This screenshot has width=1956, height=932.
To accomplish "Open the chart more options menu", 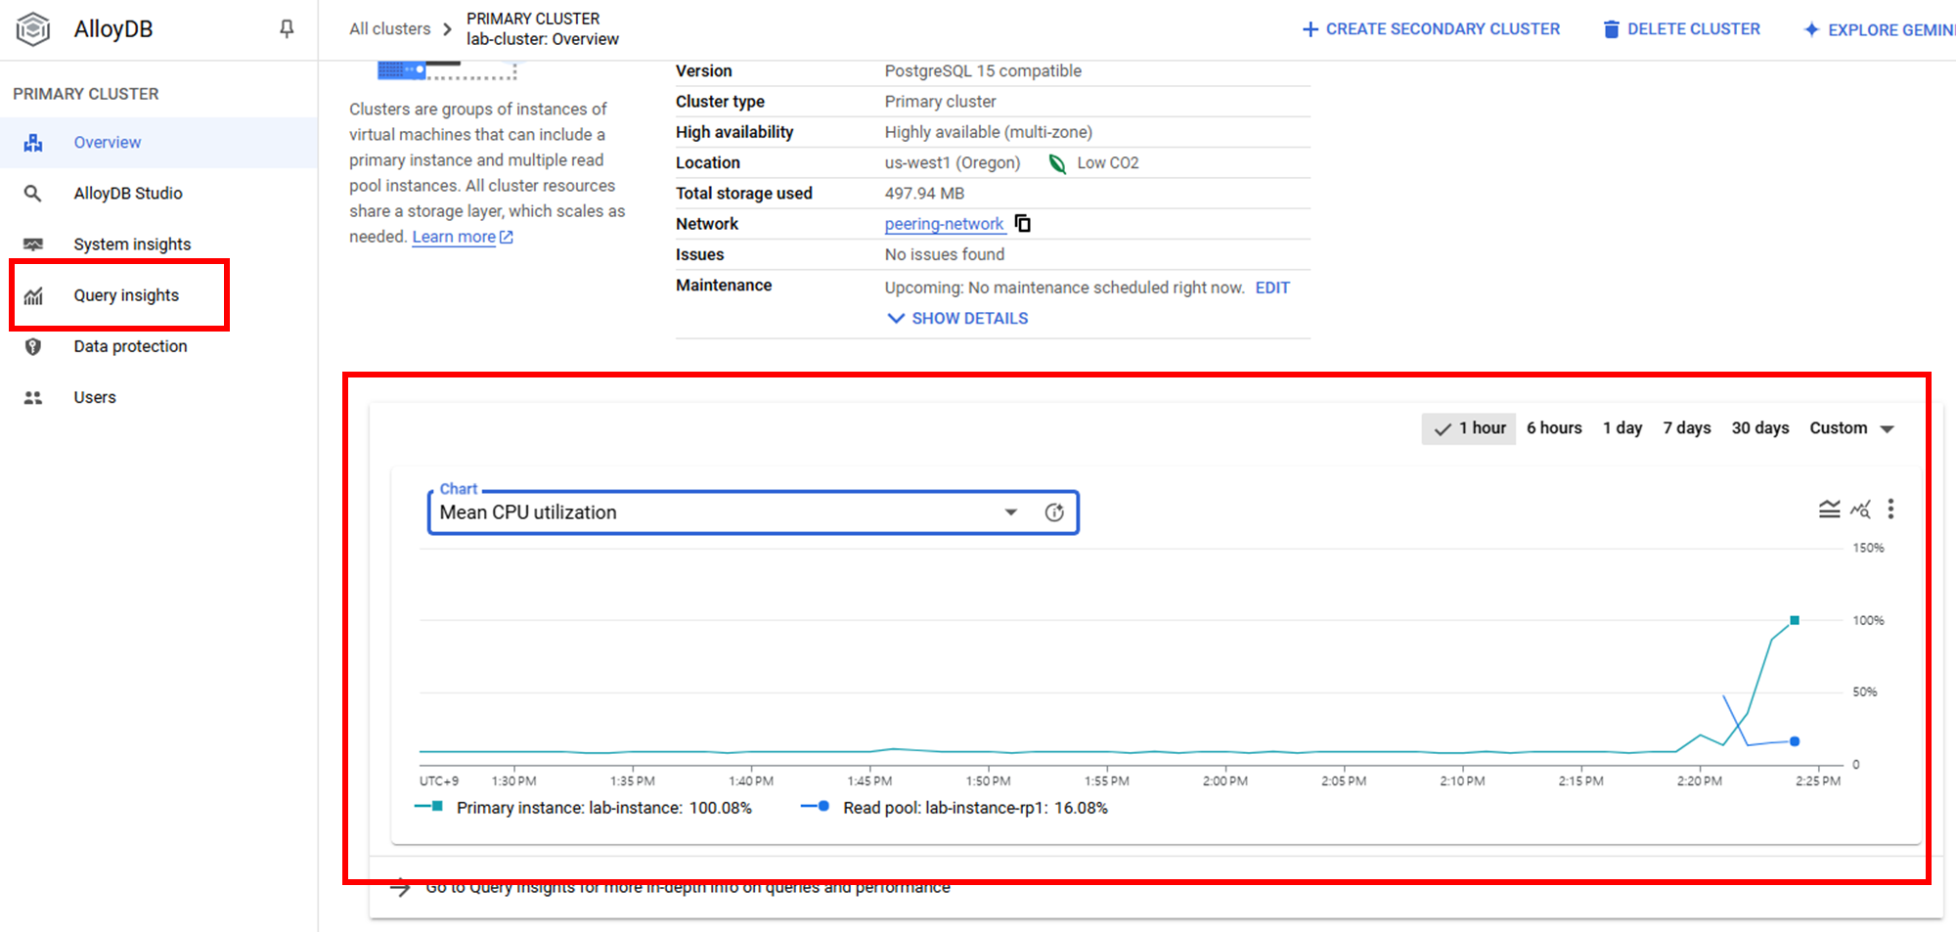I will pyautogui.click(x=1890, y=510).
